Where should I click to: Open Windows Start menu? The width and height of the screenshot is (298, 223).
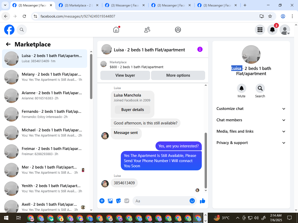tap(6, 218)
